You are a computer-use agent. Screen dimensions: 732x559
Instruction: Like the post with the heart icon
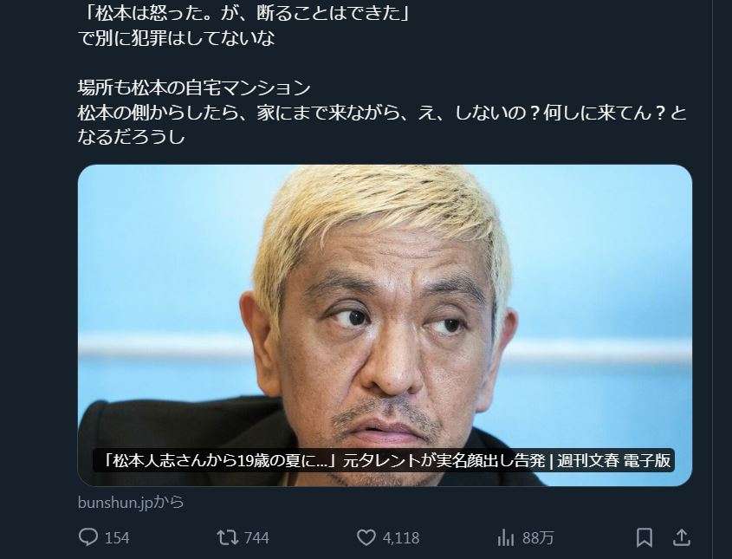pyautogui.click(x=366, y=537)
